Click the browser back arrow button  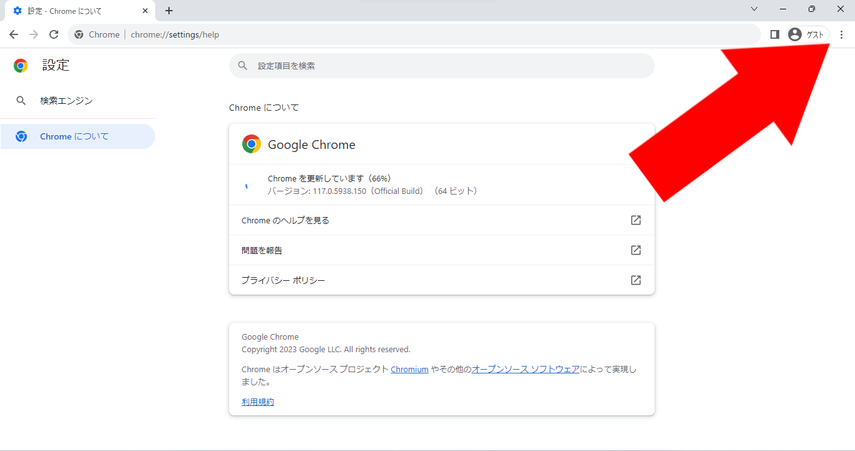14,34
